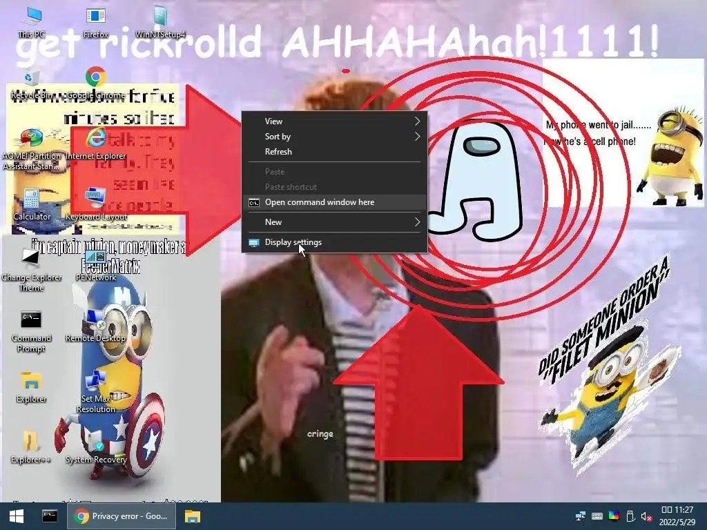Open the System Recovery desktop icon
This screenshot has width=707, height=530.
tap(95, 447)
